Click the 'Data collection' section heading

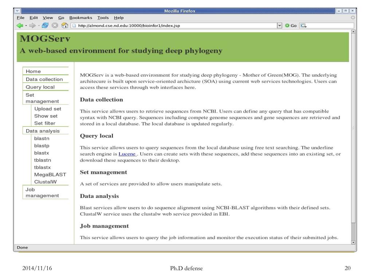101,100
